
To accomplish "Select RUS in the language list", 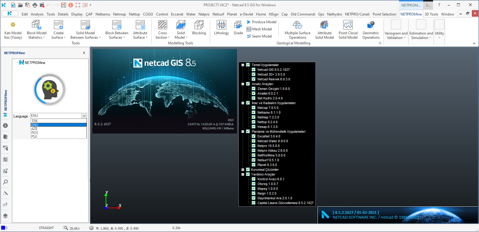I will click(58, 132).
